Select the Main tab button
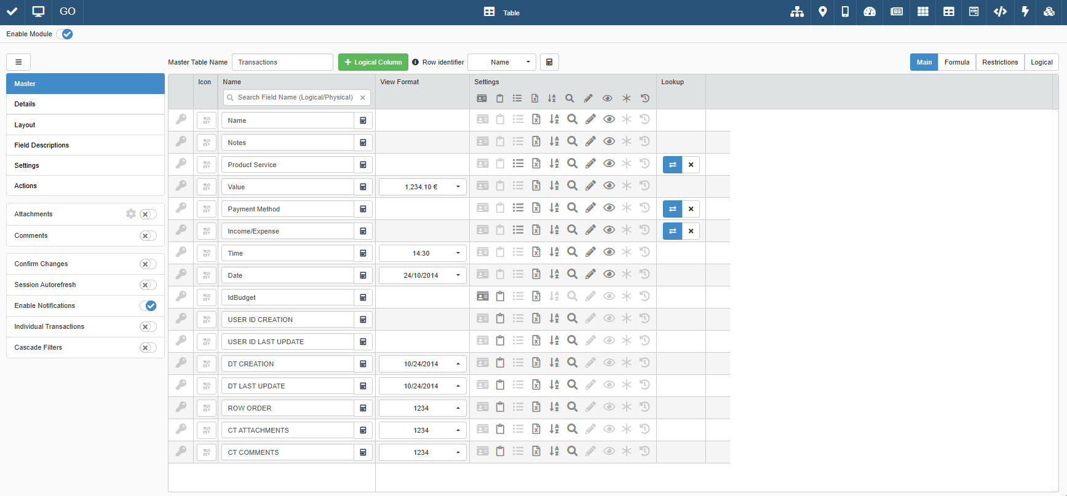This screenshot has width=1067, height=496. point(924,62)
